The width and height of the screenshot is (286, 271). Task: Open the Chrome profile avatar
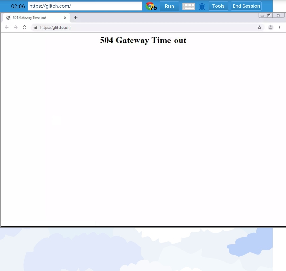pos(270,27)
